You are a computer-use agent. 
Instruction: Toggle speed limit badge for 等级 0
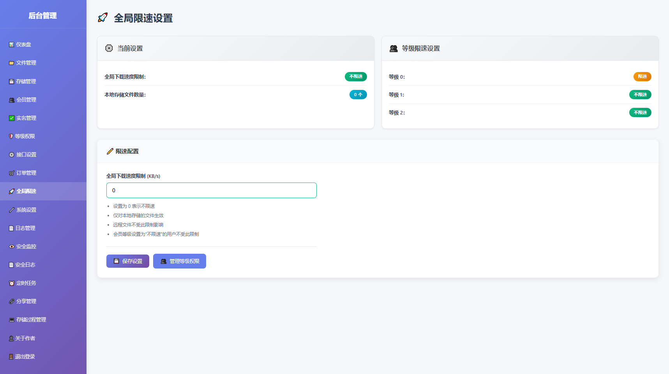642,77
